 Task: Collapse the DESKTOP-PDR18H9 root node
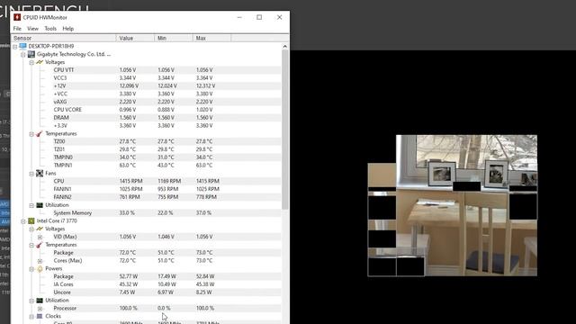(x=15, y=47)
